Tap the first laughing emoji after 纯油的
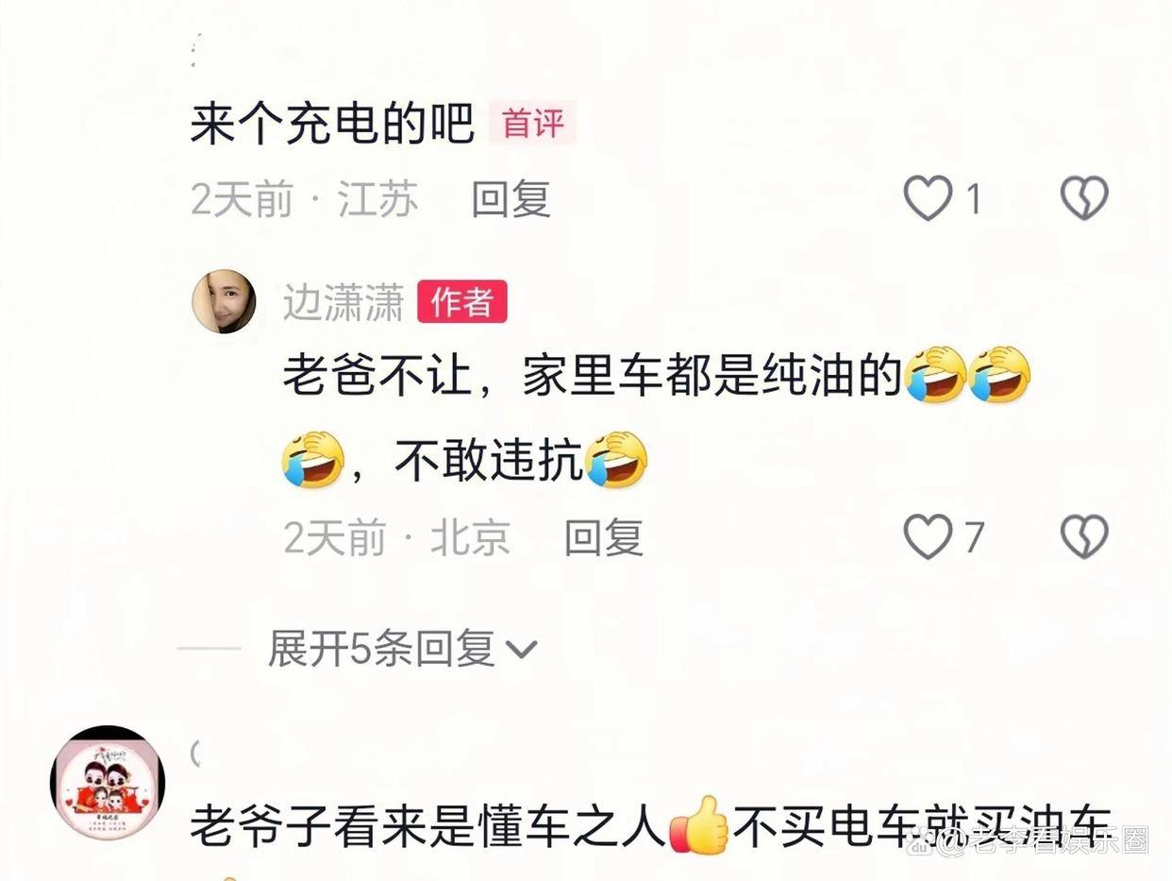The image size is (1172, 881). (935, 376)
